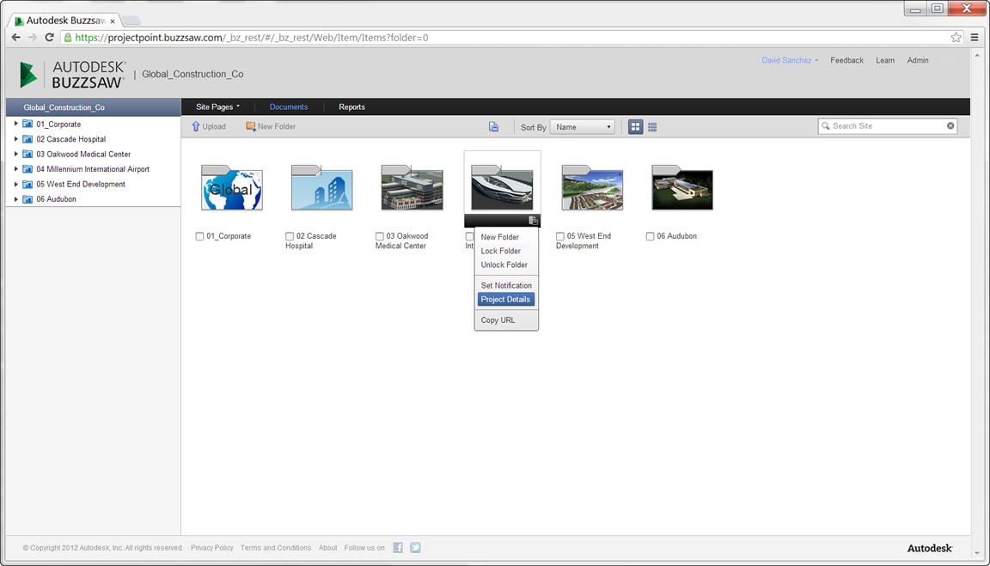
Task: Open the Site Pages dropdown menu
Action: [x=217, y=107]
